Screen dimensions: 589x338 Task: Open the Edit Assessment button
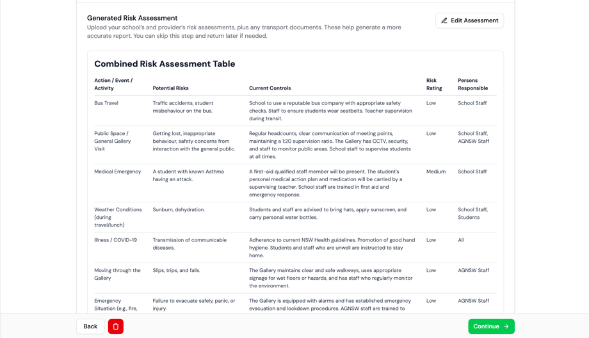[469, 20]
